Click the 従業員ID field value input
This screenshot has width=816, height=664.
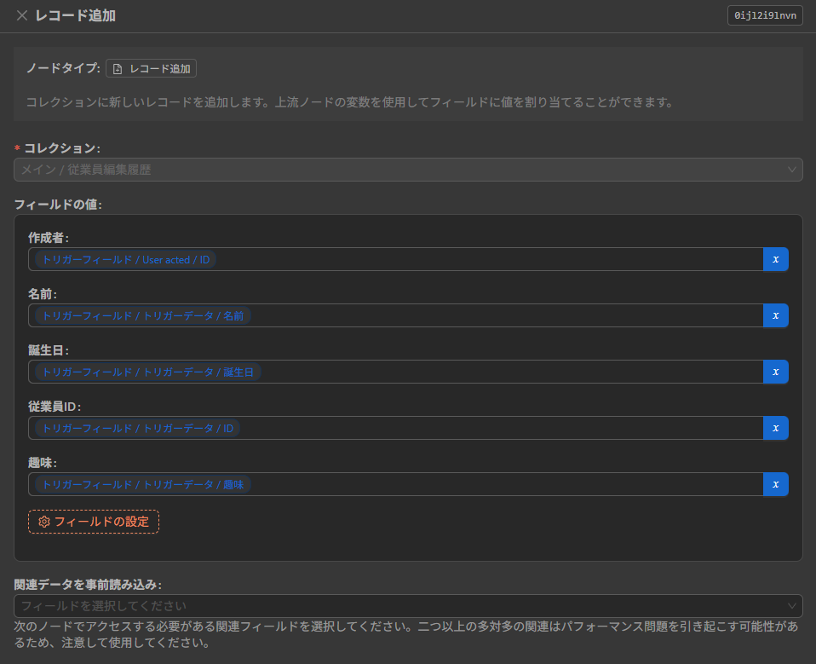[395, 428]
